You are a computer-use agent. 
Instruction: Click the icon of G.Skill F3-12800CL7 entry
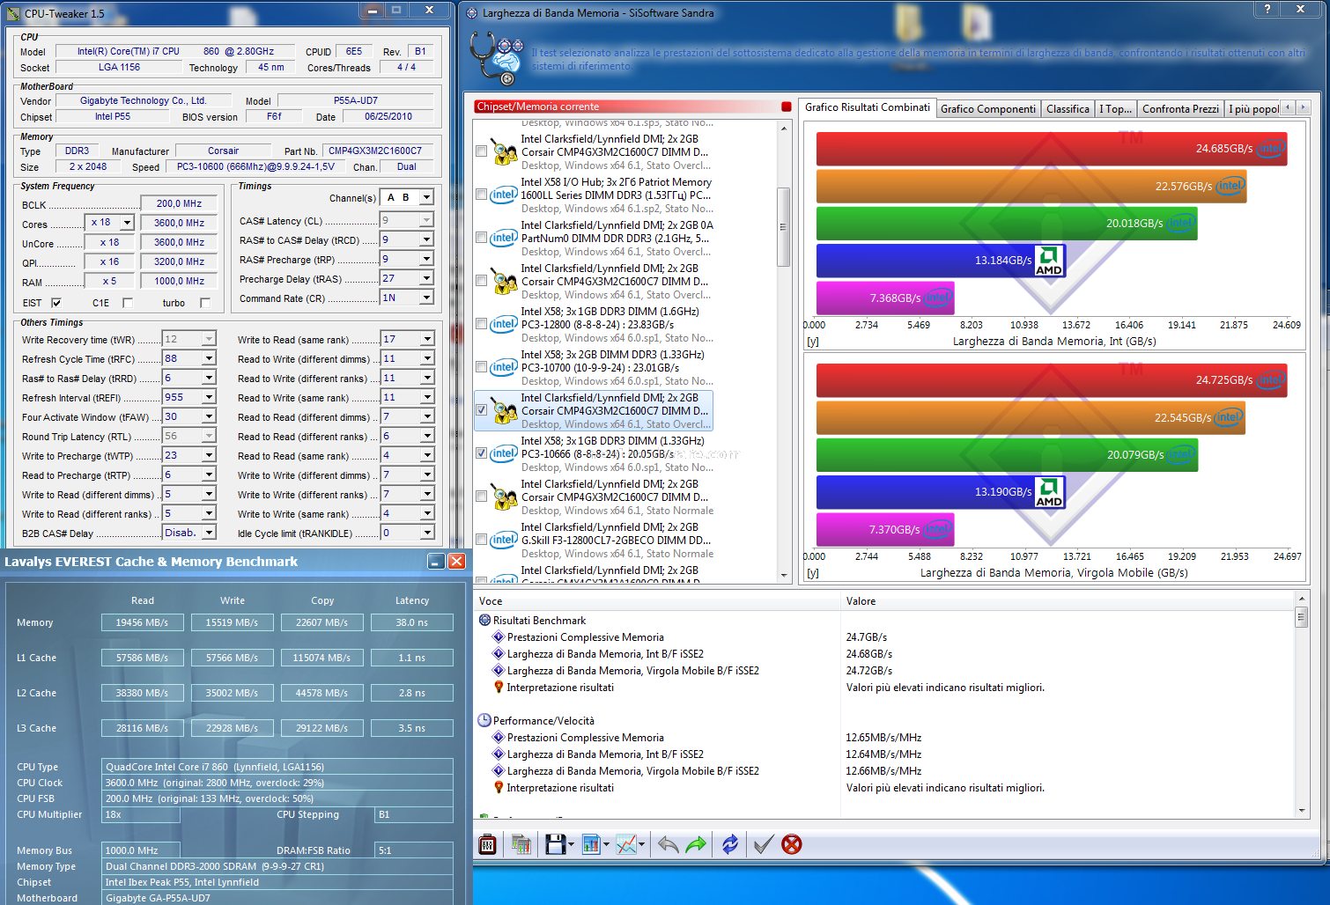[x=504, y=540]
